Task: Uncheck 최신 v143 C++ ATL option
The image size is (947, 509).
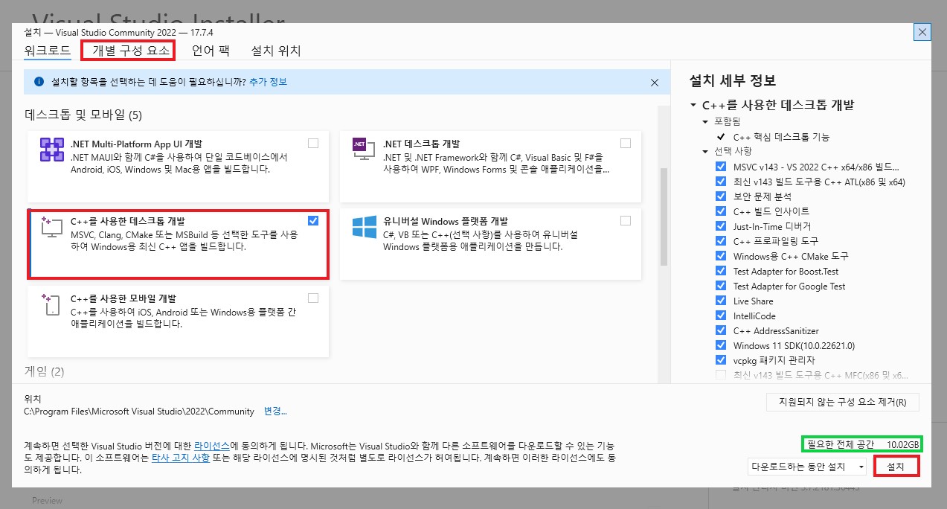Action: 721,182
